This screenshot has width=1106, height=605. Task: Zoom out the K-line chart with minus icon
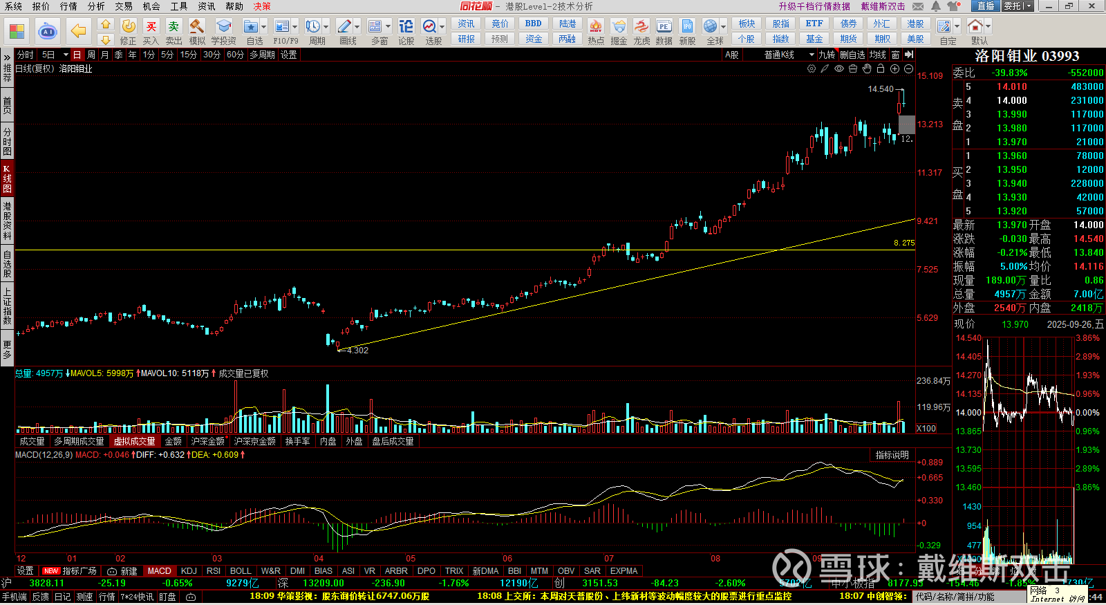908,68
